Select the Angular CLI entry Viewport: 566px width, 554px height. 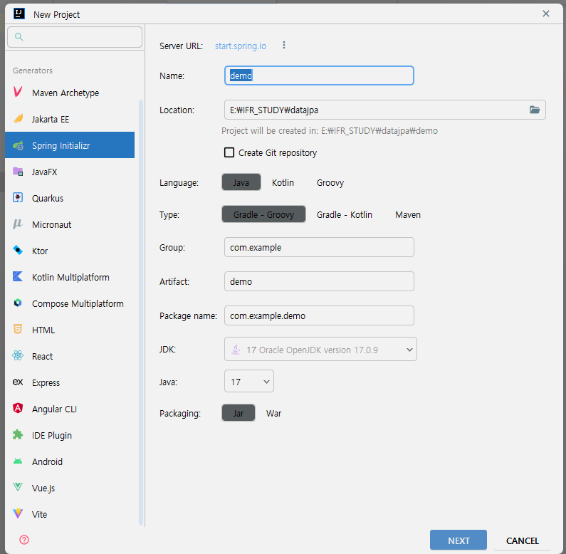pos(70,409)
